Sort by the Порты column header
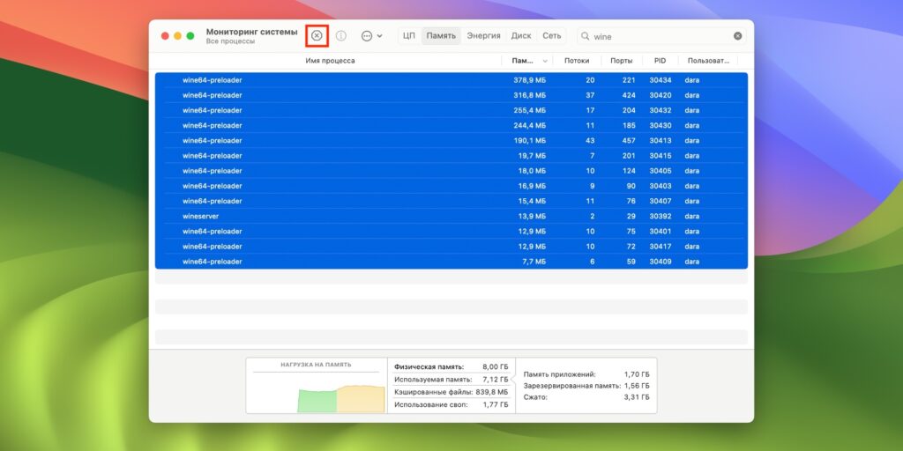The image size is (903, 451). point(622,61)
